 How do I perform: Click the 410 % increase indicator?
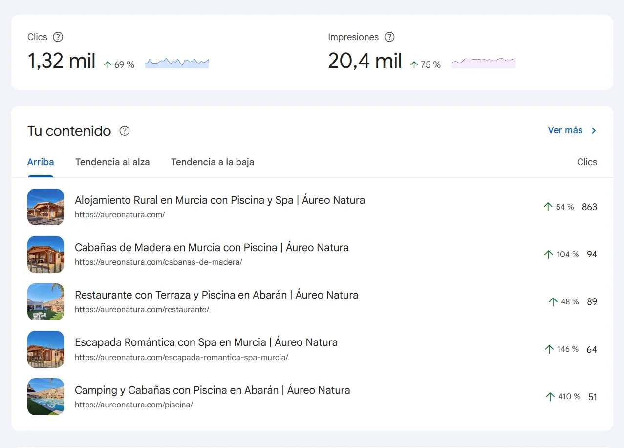[563, 397]
